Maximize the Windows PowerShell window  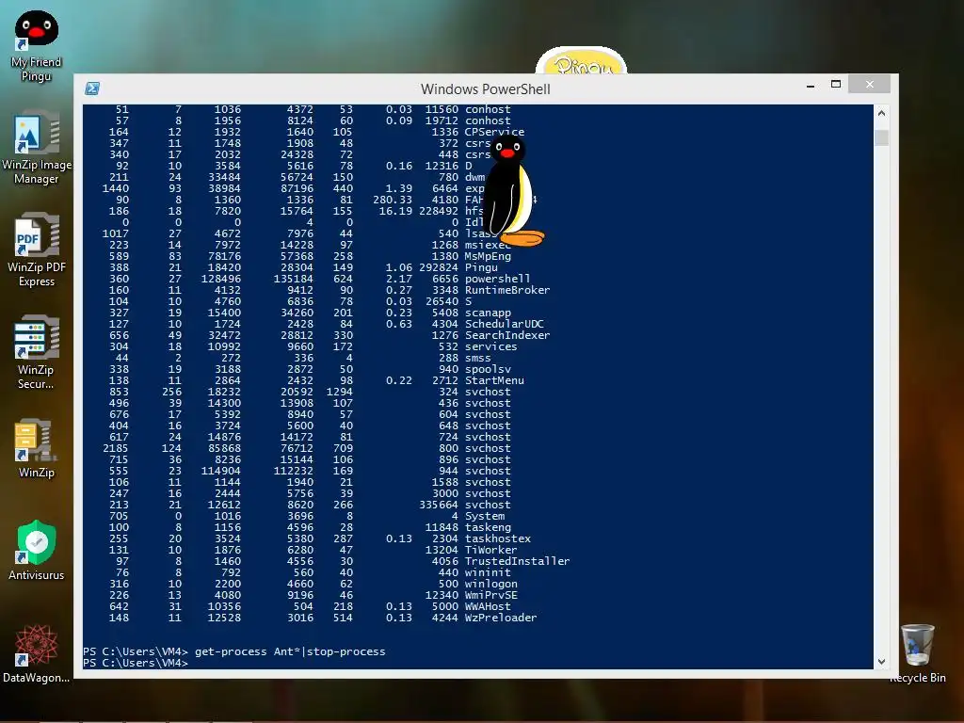tap(836, 84)
